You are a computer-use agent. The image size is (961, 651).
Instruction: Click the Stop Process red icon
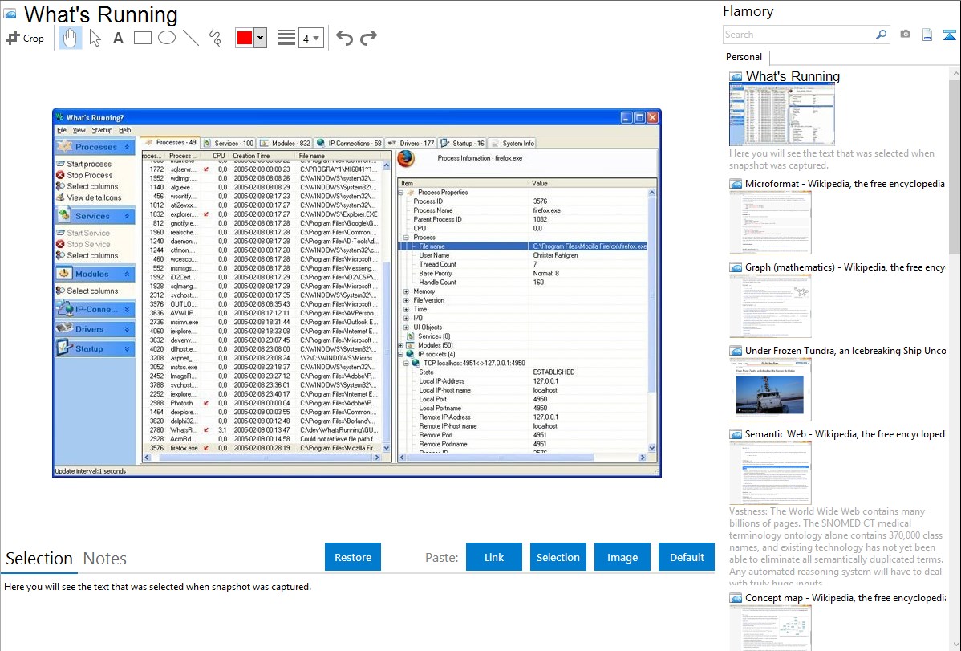point(60,175)
